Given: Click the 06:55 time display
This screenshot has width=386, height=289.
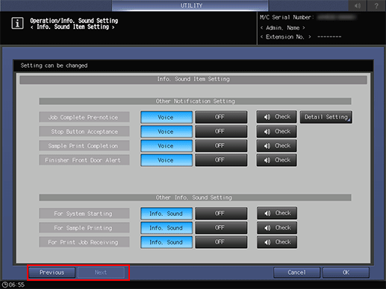Looking at the screenshot, I should 16,285.
